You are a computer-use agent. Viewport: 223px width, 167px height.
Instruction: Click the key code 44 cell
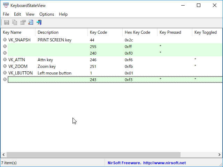(x=92, y=40)
